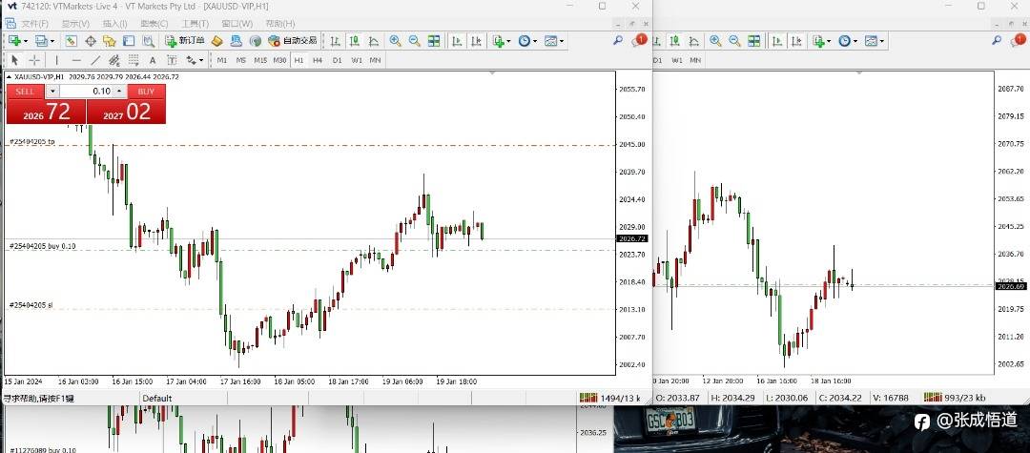1030x453 pixels.
Task: Expand arrows objects dropdown in line toolbar
Action: [x=201, y=61]
